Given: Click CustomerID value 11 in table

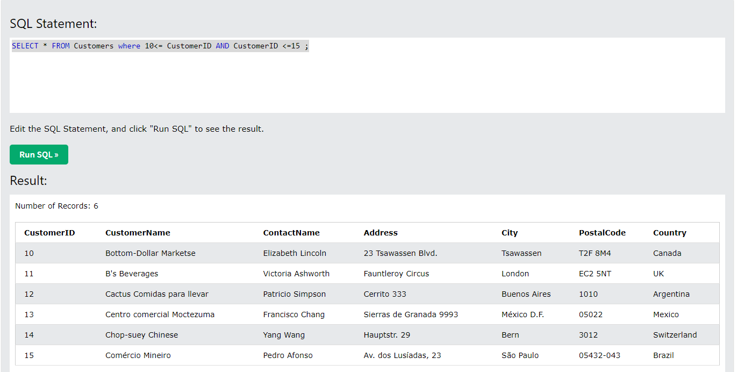Looking at the screenshot, I should click(x=29, y=274).
